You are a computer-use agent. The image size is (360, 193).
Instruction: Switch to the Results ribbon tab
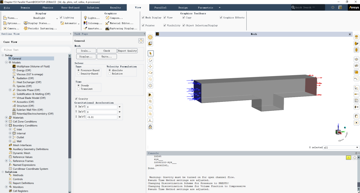pyautogui.click(x=115, y=8)
